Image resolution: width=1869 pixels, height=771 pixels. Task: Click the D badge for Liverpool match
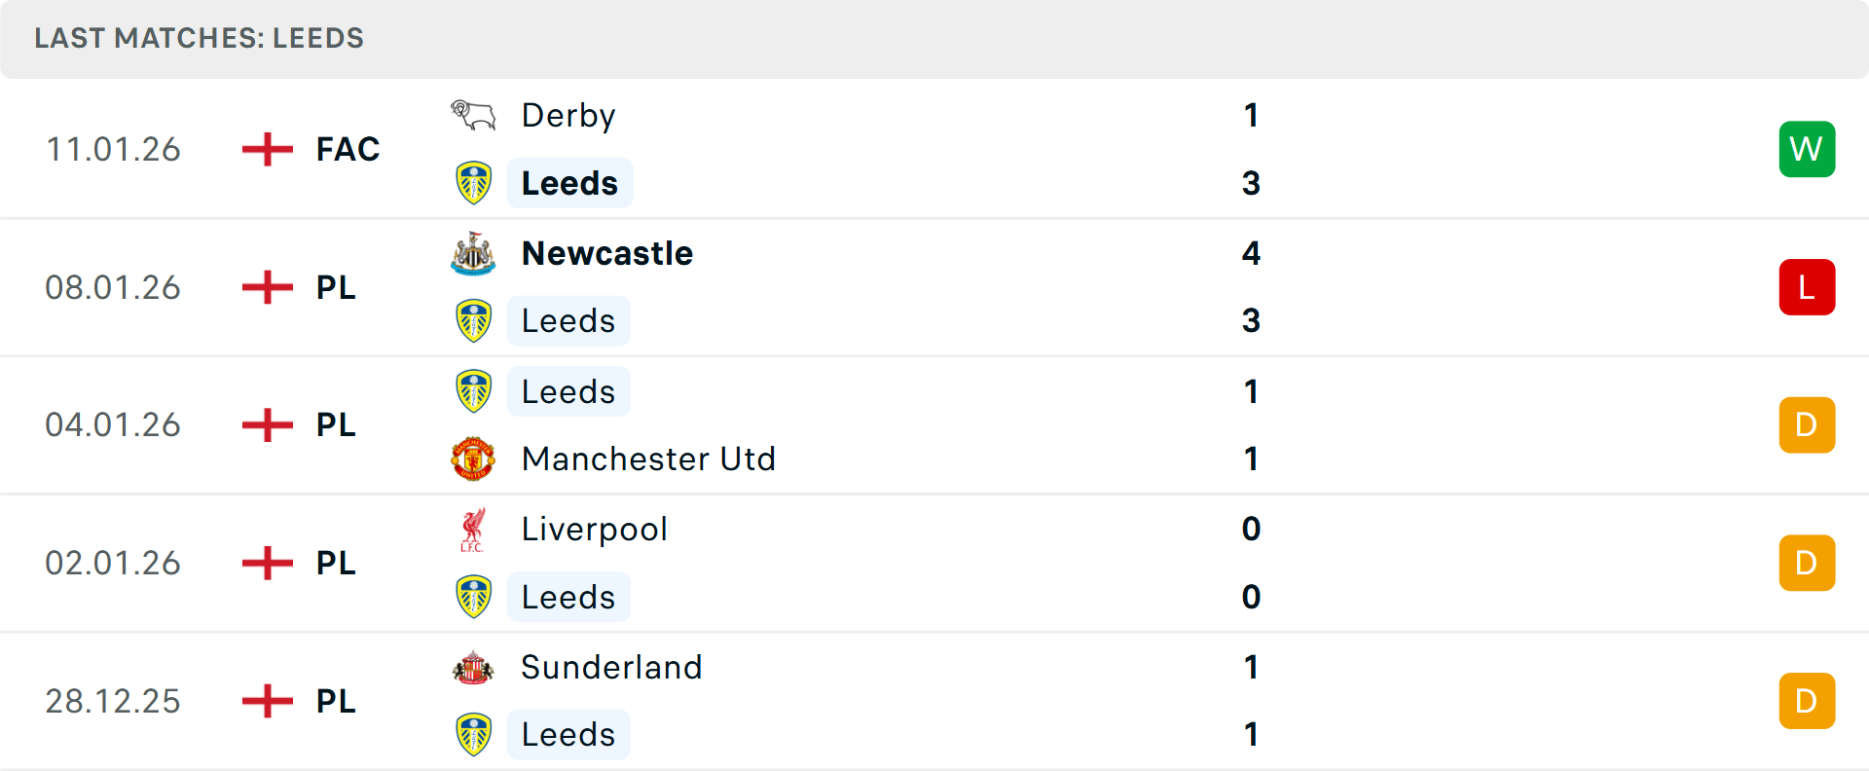[x=1807, y=564]
